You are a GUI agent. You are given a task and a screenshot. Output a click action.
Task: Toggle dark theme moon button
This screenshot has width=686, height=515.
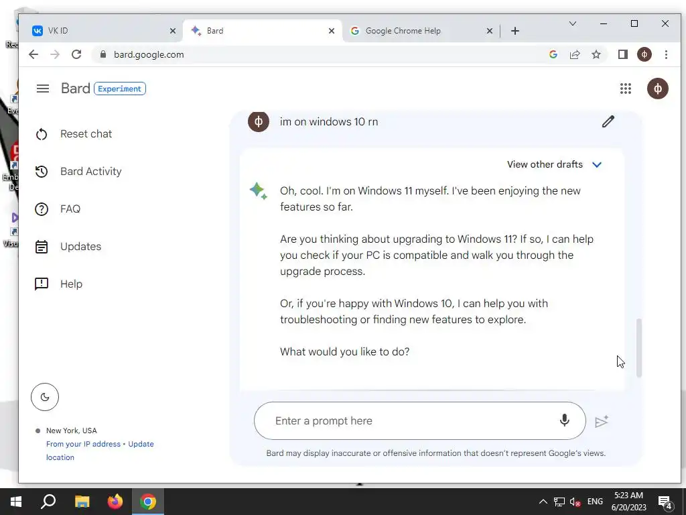pos(45,397)
